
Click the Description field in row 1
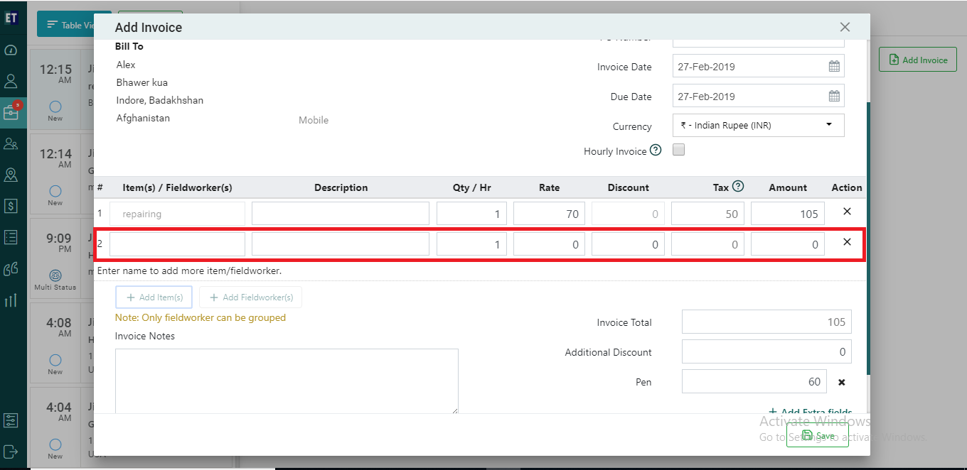(x=341, y=214)
